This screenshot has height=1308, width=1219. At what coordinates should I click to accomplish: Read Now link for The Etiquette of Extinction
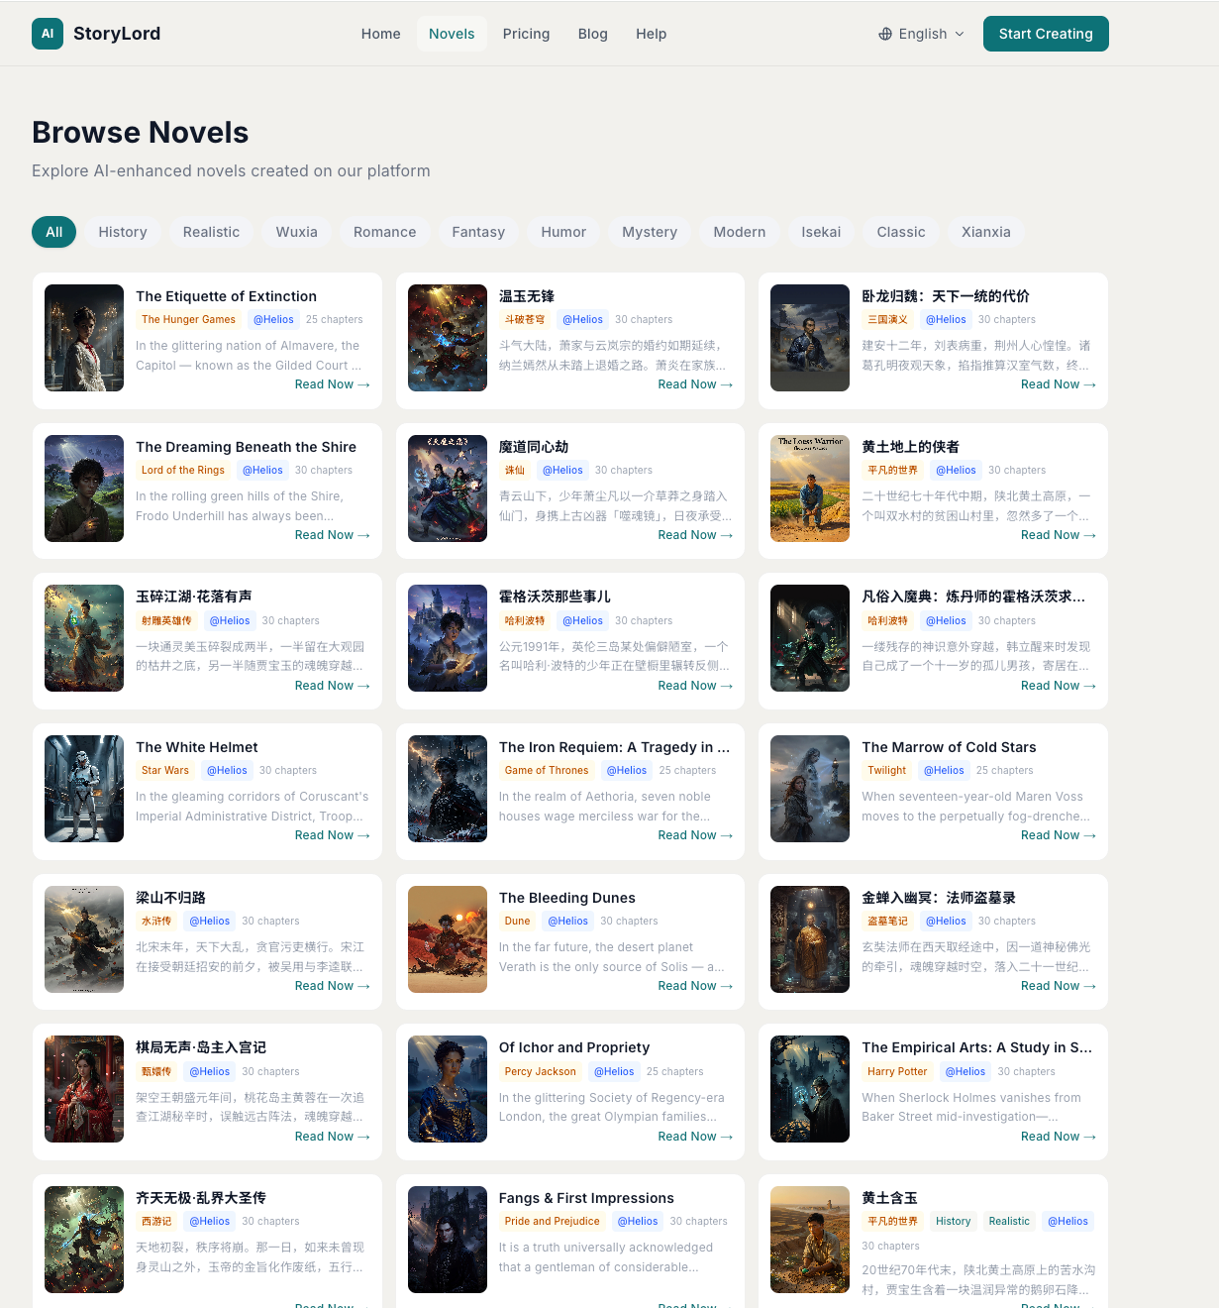(x=333, y=384)
